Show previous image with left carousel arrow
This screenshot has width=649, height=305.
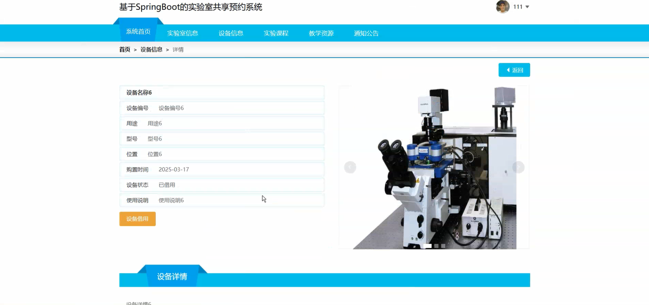[x=350, y=167]
